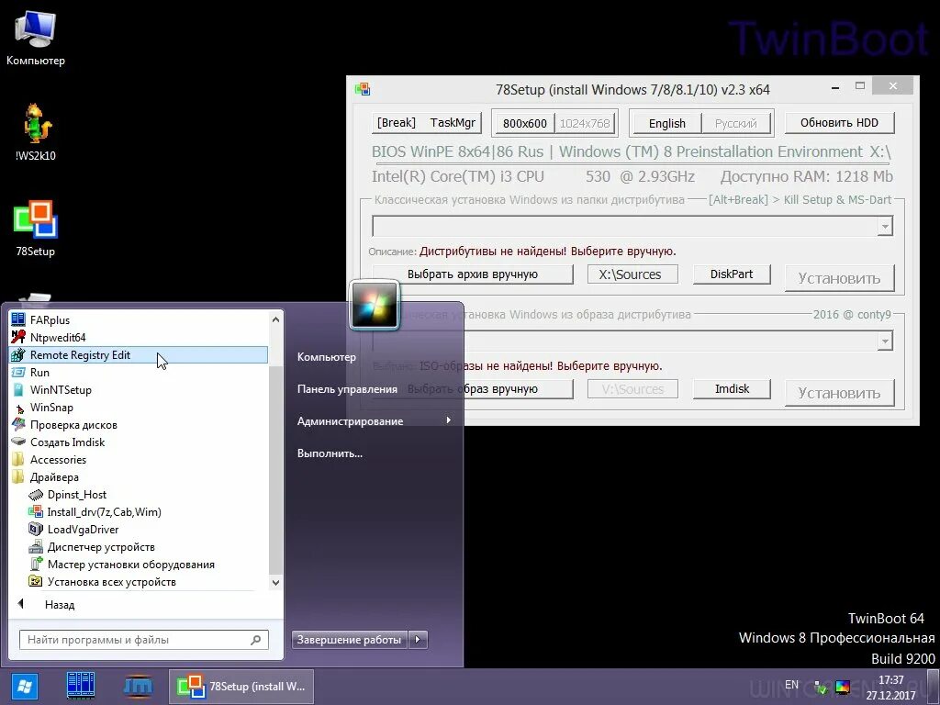
Task: Open the 78Setup desktop icon
Action: click(36, 229)
